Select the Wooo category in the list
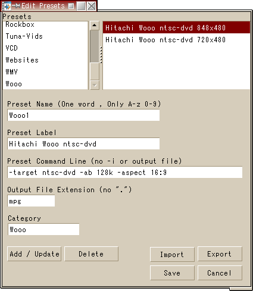Screen dimensions: 253x291 point(45,84)
